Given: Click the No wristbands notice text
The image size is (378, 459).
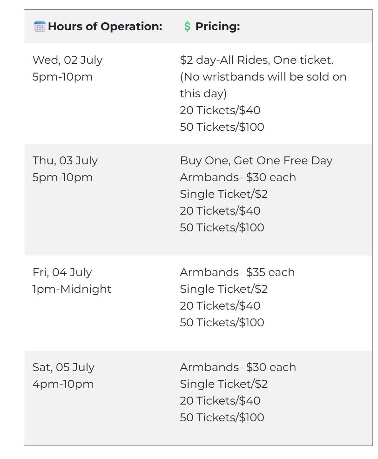Looking at the screenshot, I should [263, 85].
